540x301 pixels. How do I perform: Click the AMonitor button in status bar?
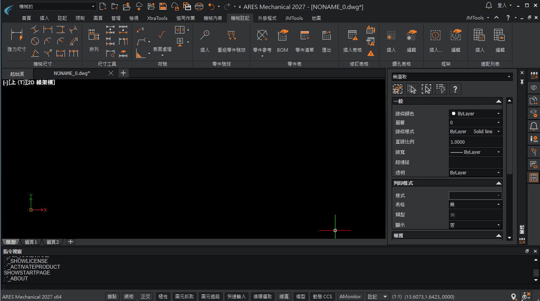coord(350,296)
